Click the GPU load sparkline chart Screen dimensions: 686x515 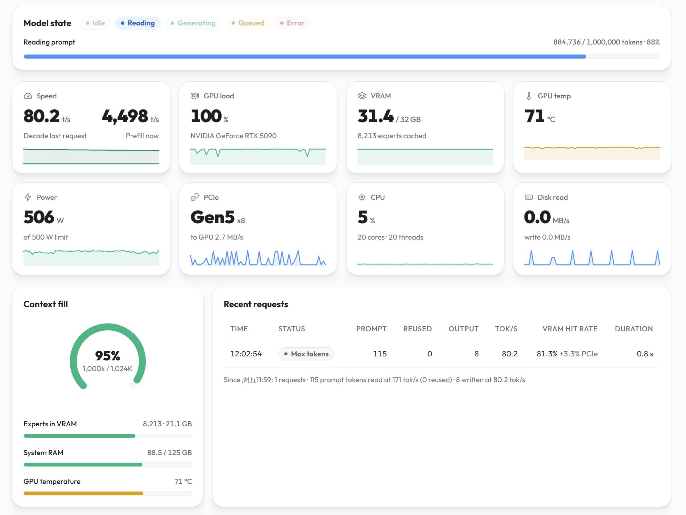(x=258, y=156)
